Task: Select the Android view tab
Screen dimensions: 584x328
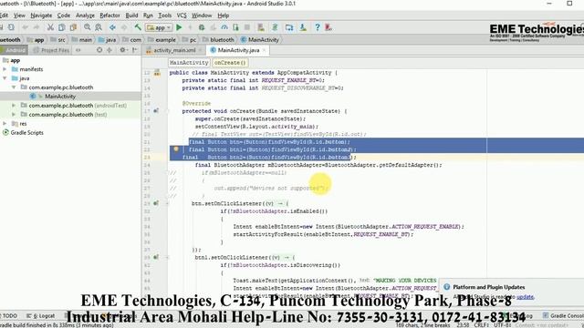Action: tap(13, 50)
